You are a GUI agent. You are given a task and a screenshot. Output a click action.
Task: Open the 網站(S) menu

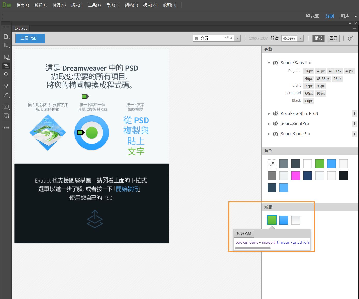(x=131, y=5)
